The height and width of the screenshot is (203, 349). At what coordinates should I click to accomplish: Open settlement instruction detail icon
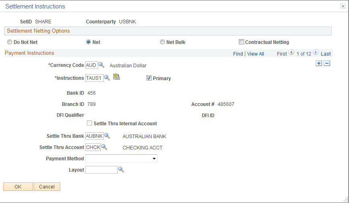pos(117,77)
